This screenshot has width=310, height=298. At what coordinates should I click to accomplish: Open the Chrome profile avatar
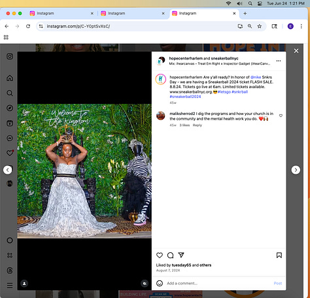290,26
